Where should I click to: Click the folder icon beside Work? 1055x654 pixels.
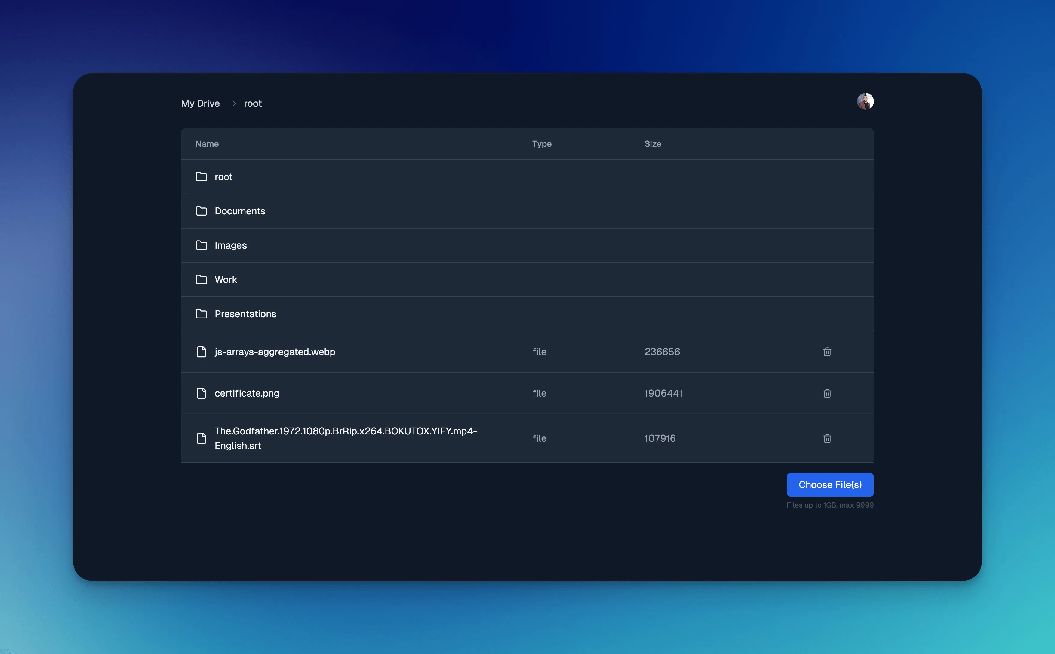(201, 279)
